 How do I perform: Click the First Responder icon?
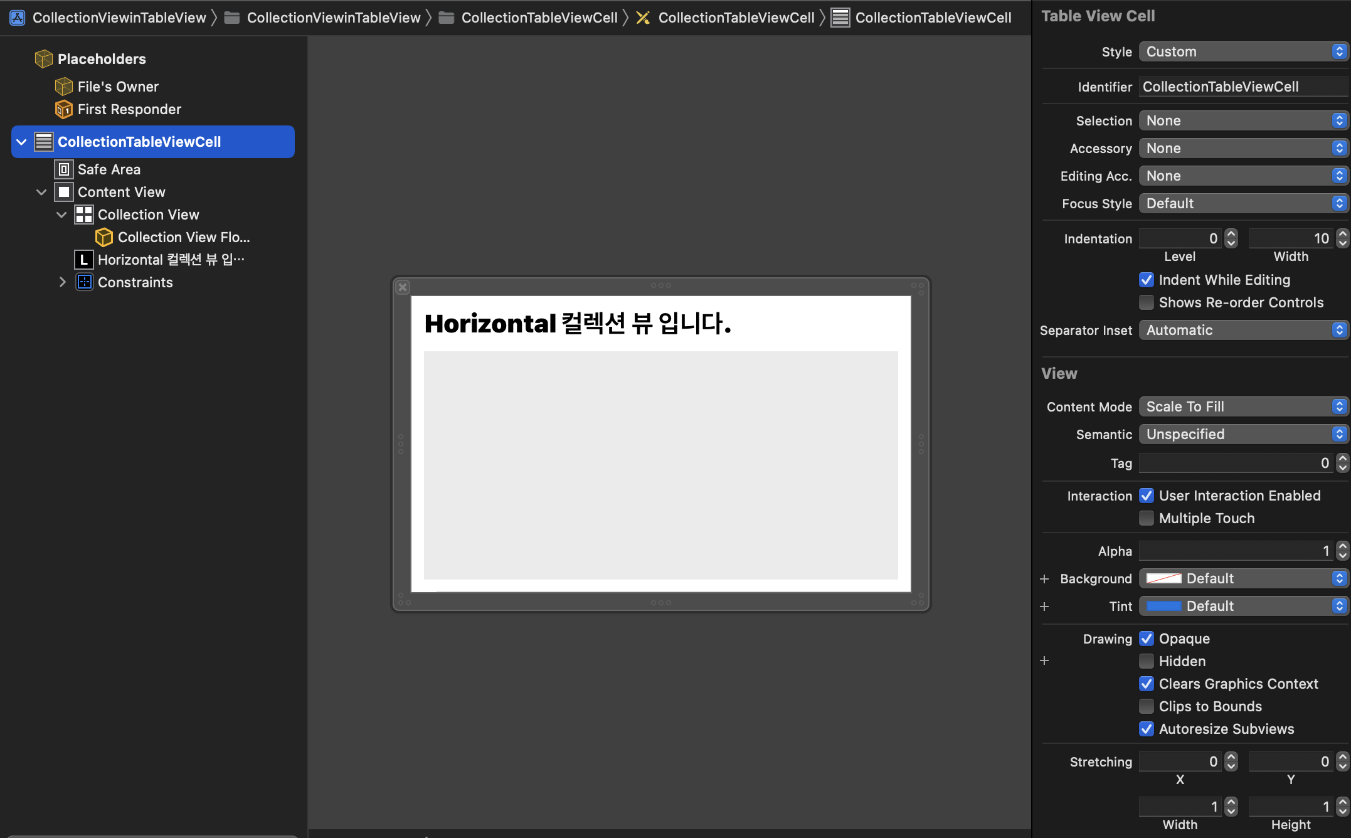tap(64, 109)
